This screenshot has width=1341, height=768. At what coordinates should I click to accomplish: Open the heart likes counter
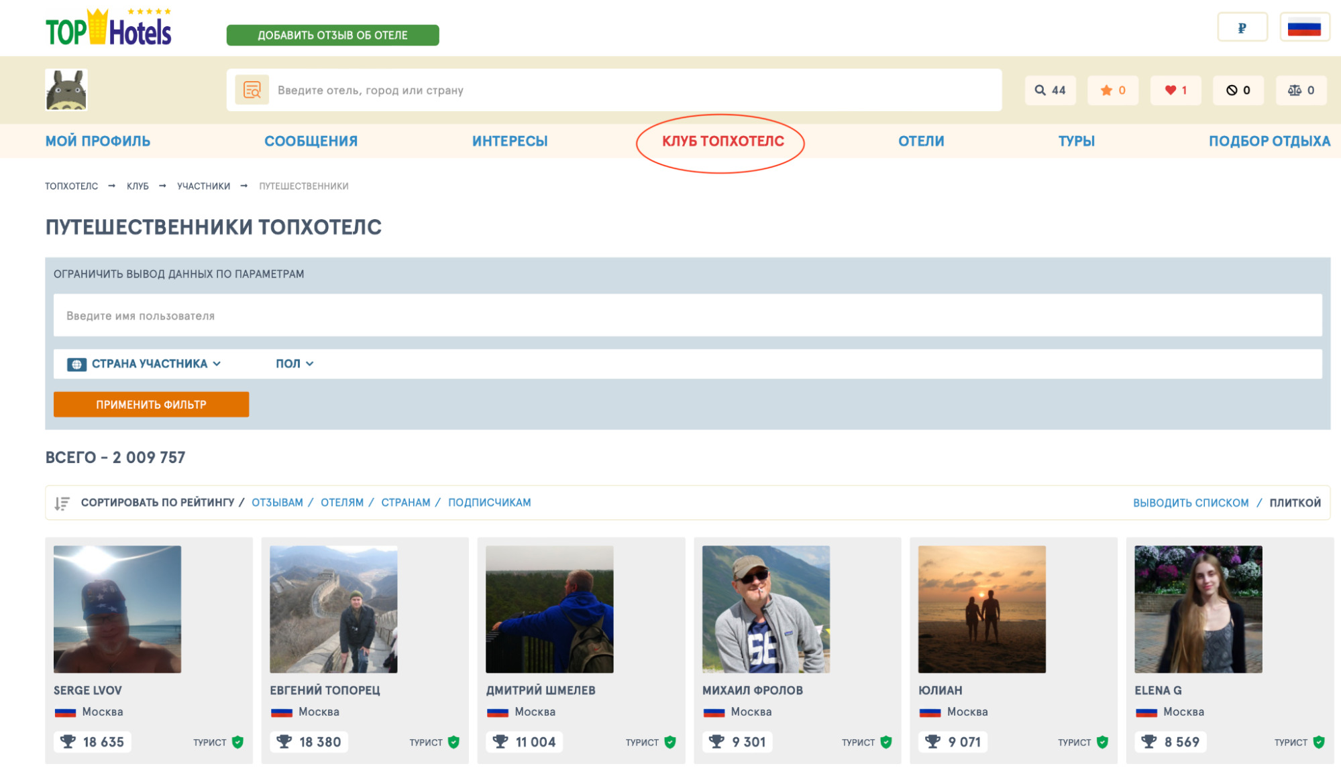tap(1175, 90)
